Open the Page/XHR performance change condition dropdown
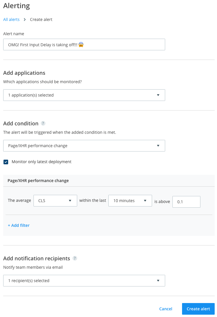The image size is (217, 317). coord(84,146)
